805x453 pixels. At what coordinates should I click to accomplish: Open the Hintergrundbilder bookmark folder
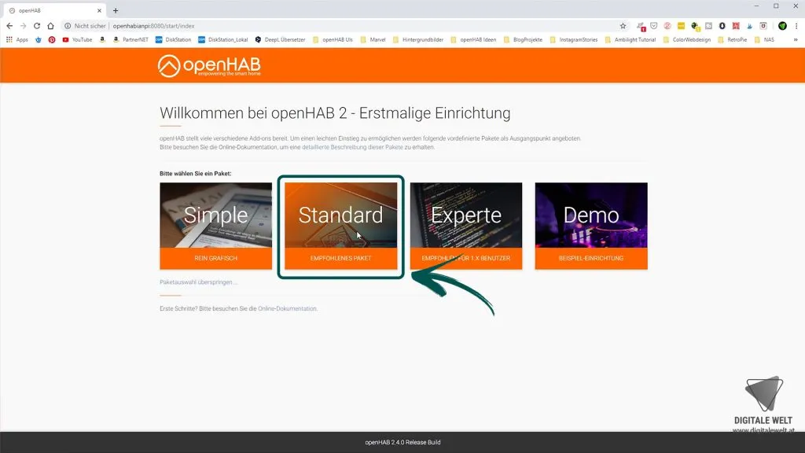point(418,39)
